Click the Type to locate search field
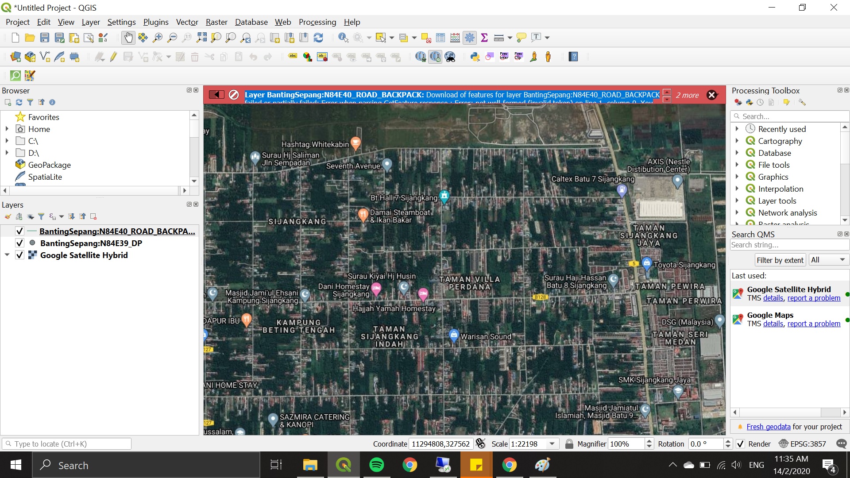 pos(66,443)
